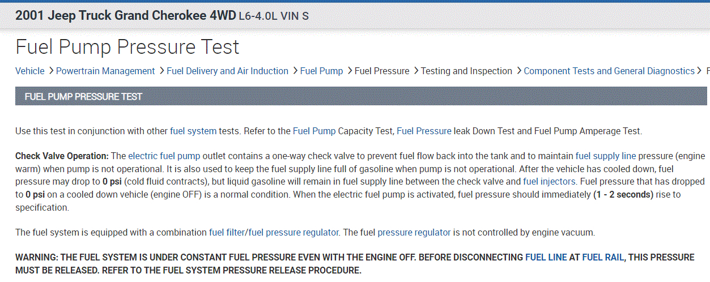The height and width of the screenshot is (282, 710).
Task: Click the Vehicle breadcrumb link
Action: click(29, 71)
